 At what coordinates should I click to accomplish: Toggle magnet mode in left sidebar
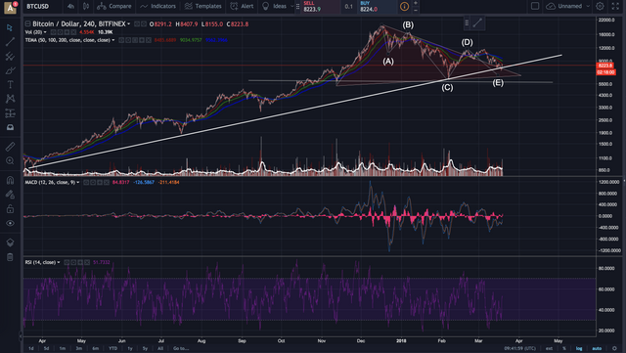(x=10, y=180)
